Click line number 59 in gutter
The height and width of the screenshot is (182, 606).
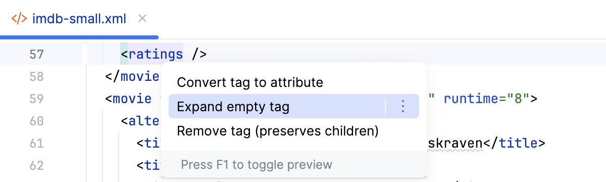tap(36, 99)
